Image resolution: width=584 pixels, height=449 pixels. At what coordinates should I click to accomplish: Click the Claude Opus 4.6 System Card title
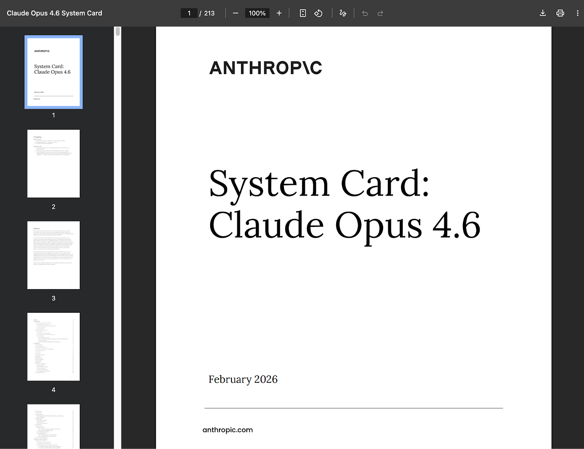[54, 13]
